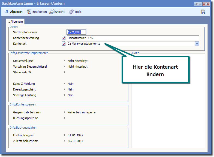Click the Ansicht magnifier icon
This screenshot has height=157, width=214.
(52, 12)
